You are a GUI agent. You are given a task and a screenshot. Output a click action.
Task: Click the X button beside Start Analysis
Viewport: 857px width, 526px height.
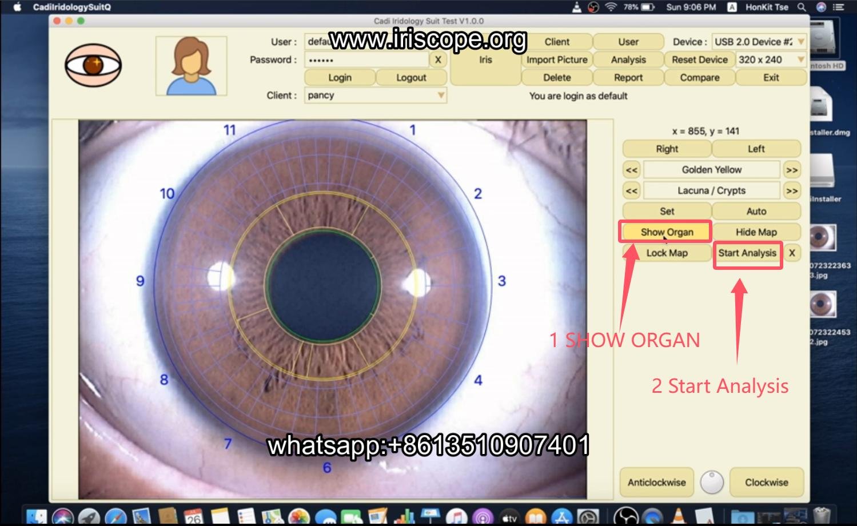click(792, 253)
